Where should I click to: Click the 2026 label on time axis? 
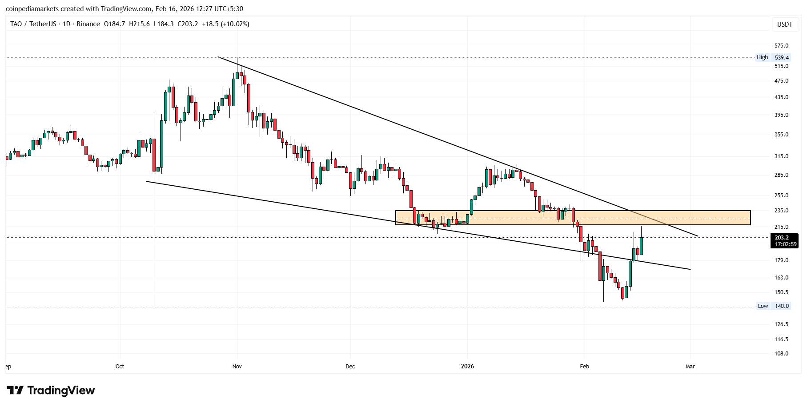pos(467,367)
